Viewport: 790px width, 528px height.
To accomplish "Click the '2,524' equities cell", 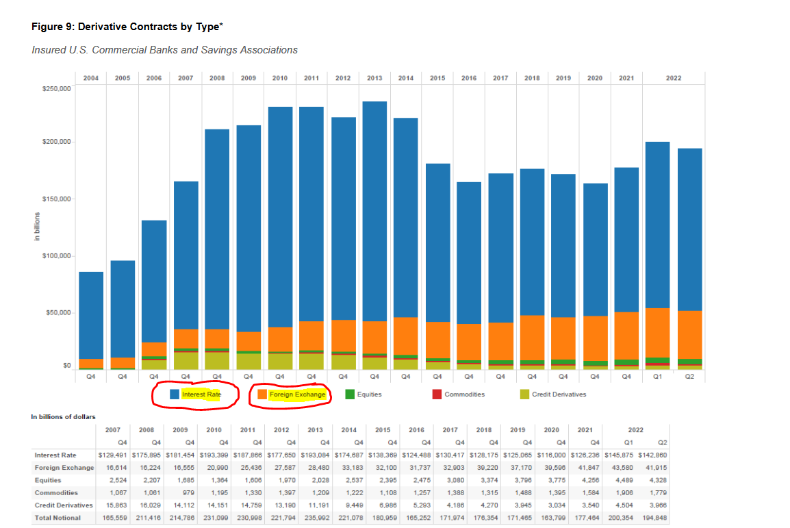I will [x=118, y=480].
